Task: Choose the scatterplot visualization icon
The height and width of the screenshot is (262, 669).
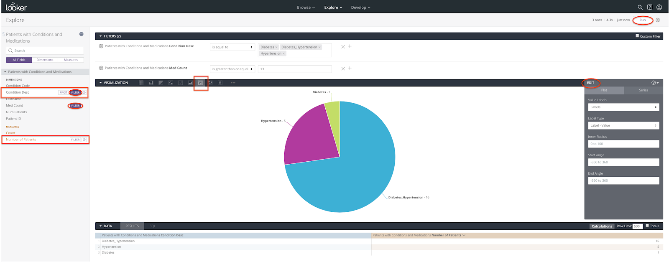Action: click(171, 83)
